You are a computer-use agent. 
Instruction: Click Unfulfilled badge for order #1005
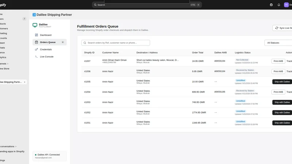(x=241, y=80)
